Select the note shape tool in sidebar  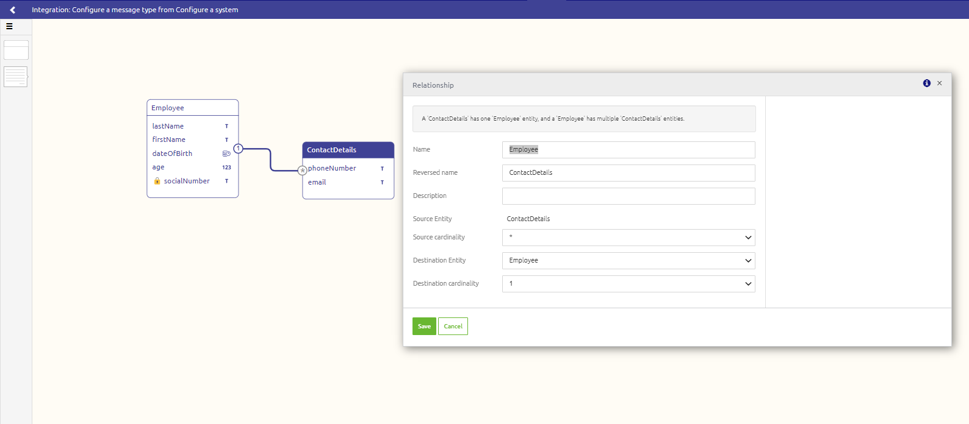[x=16, y=77]
